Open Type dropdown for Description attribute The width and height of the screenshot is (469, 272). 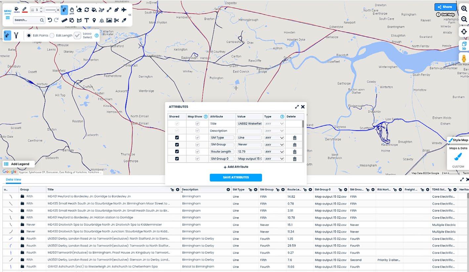[x=274, y=131]
